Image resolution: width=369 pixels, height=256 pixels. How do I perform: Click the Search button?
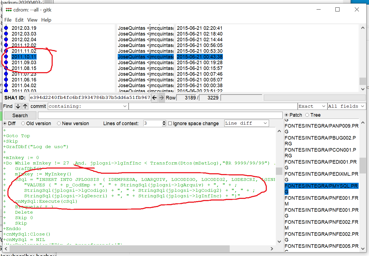point(20,116)
